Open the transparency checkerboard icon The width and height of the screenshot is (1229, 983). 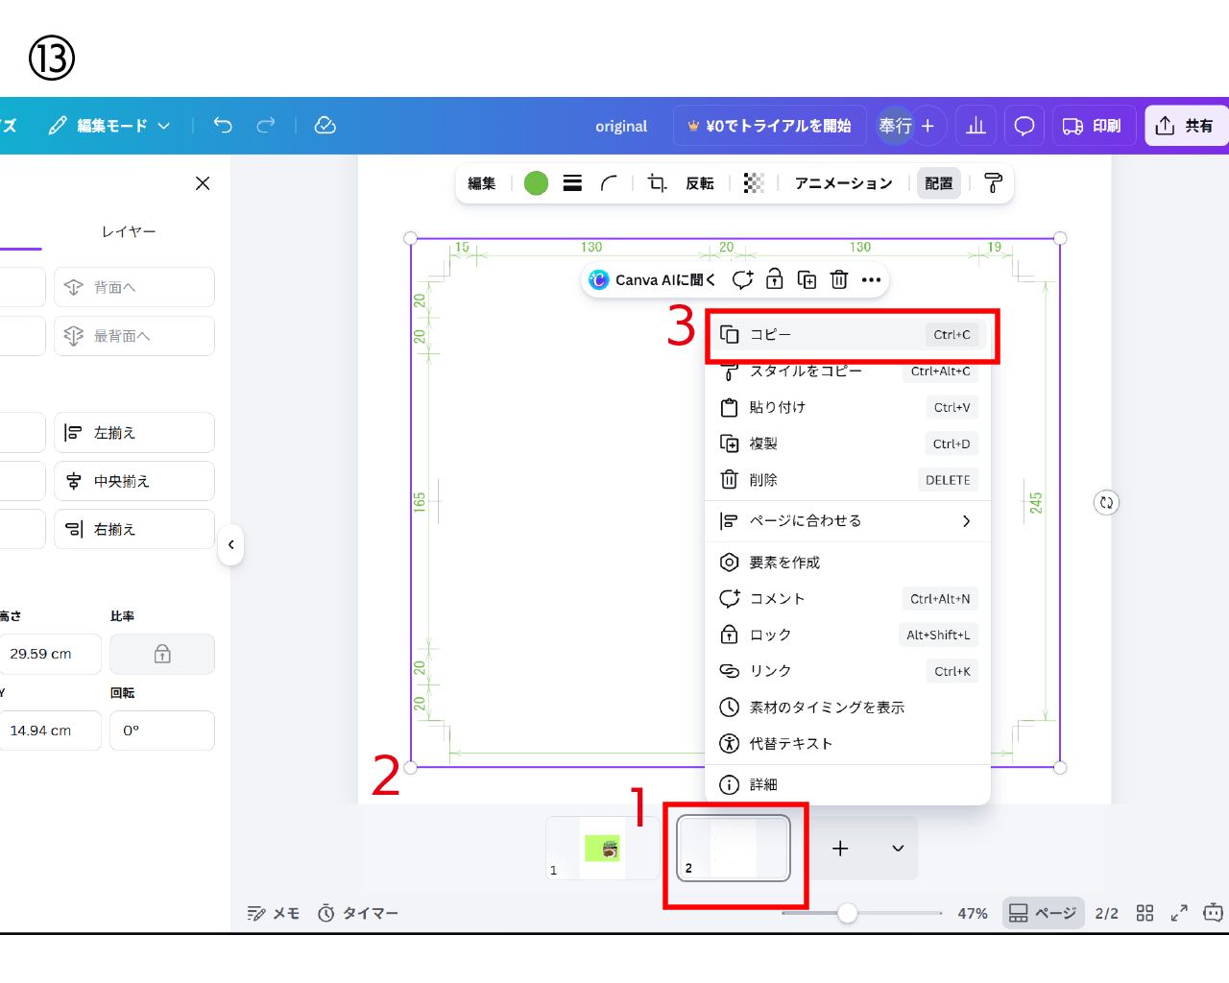(754, 183)
